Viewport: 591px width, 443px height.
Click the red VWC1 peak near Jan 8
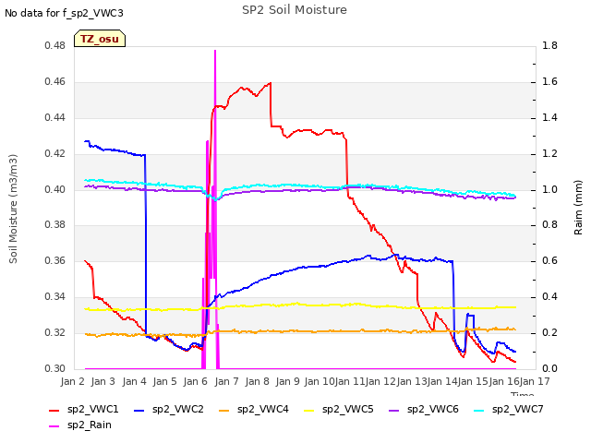(270, 83)
